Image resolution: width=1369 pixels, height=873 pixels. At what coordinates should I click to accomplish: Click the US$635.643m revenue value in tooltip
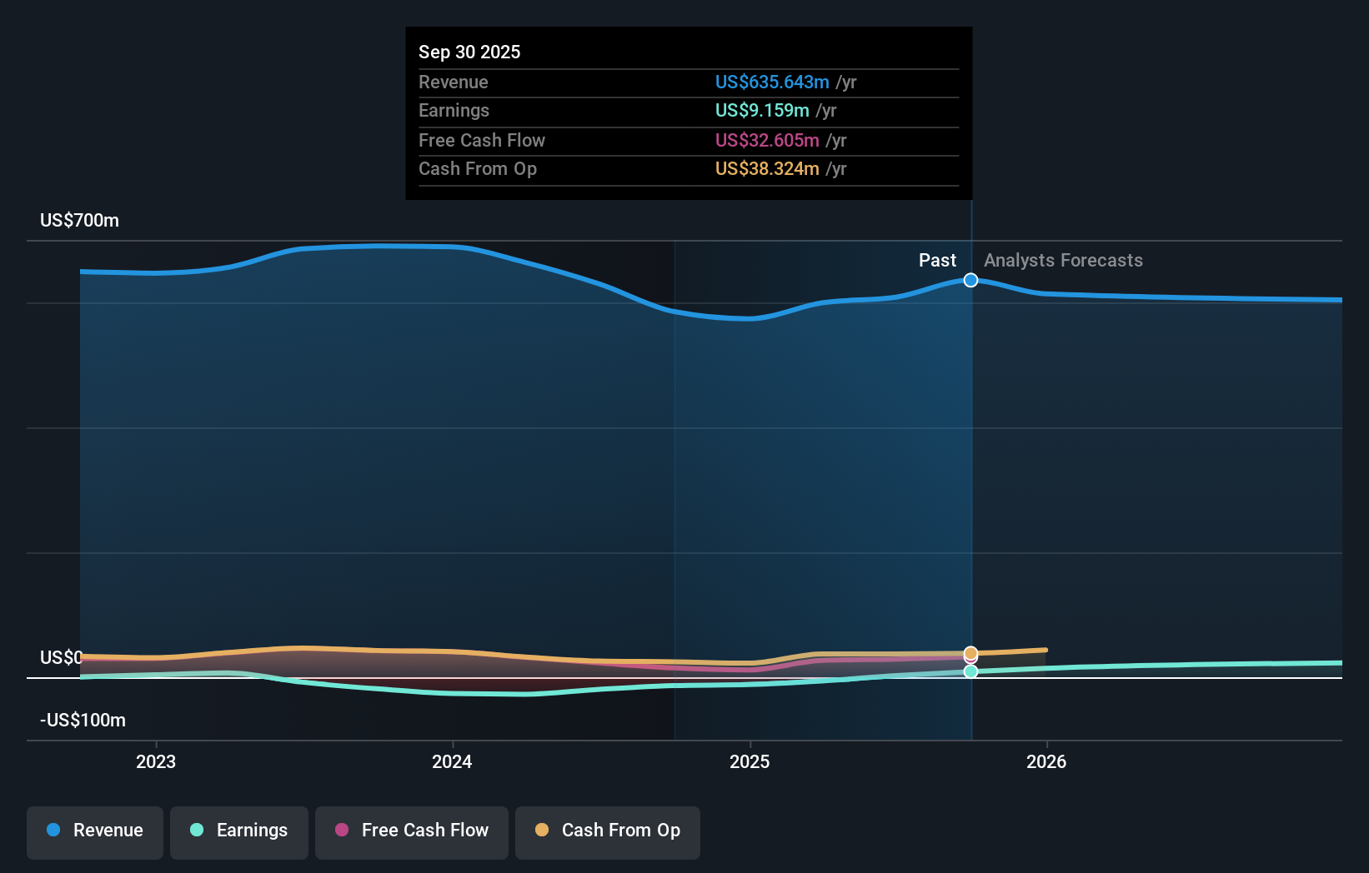pyautogui.click(x=772, y=82)
